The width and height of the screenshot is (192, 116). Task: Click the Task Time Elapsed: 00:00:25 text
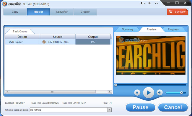pyautogui.click(x=45, y=103)
